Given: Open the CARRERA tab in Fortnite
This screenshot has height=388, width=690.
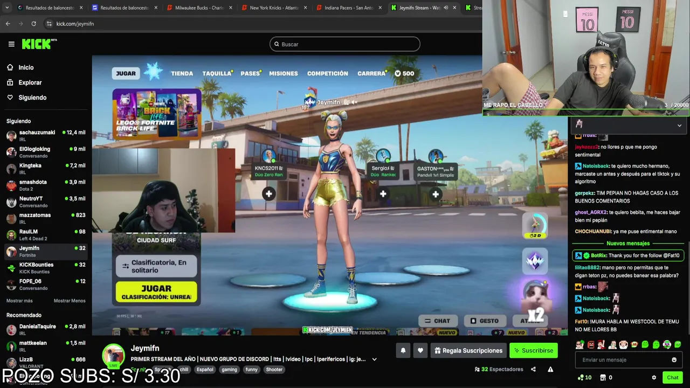Looking at the screenshot, I should [371, 73].
